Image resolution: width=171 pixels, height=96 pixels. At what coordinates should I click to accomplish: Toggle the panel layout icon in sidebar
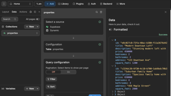tap(35, 12)
